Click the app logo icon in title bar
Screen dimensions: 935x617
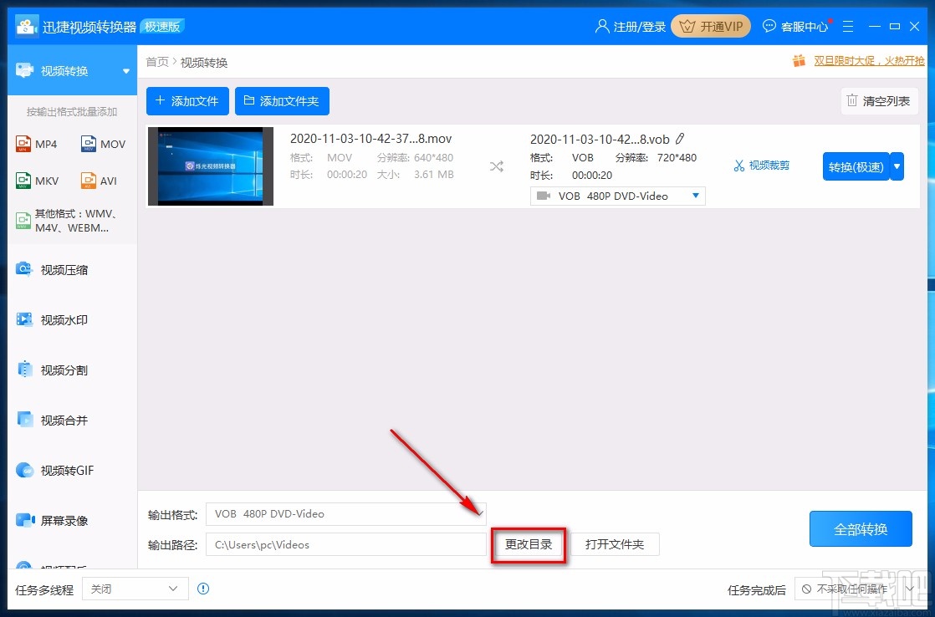tap(26, 26)
